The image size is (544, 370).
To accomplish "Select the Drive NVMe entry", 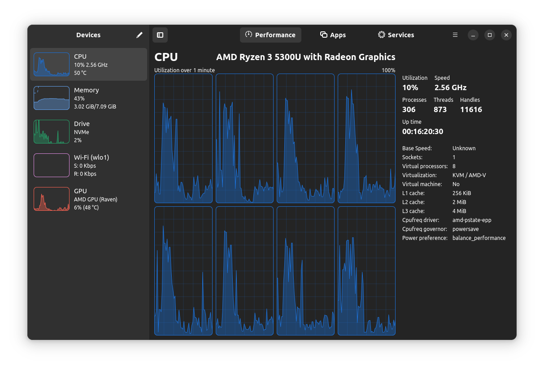I will tap(88, 131).
